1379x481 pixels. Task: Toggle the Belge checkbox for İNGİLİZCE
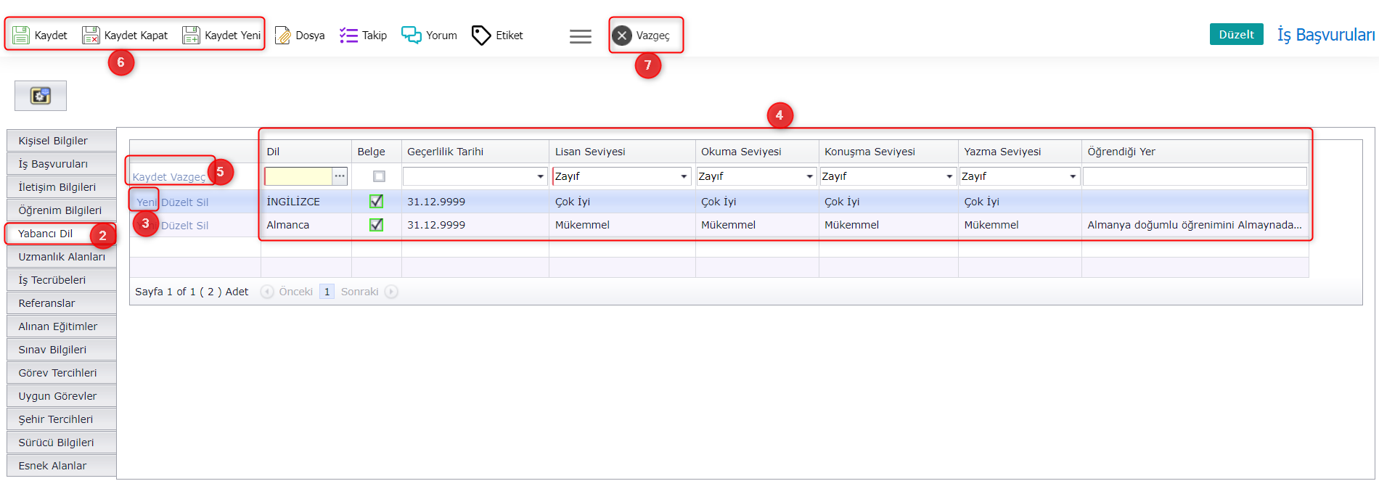[376, 201]
